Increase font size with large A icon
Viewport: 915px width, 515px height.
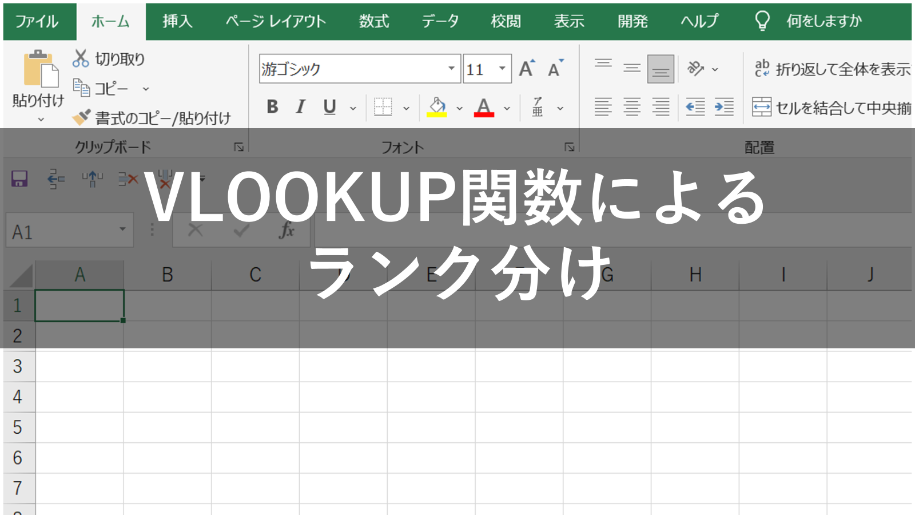pyautogui.click(x=527, y=69)
